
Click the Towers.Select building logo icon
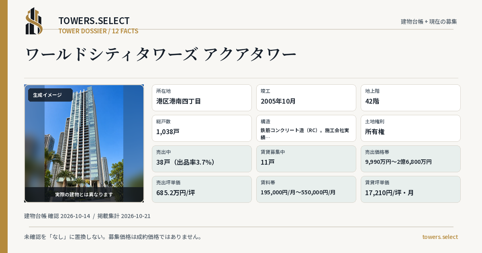tap(34, 21)
